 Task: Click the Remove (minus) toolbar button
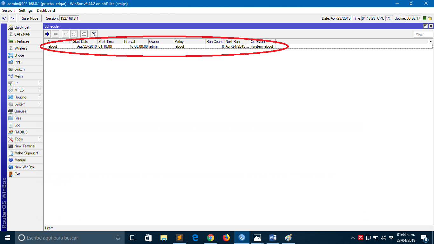pyautogui.click(x=56, y=34)
